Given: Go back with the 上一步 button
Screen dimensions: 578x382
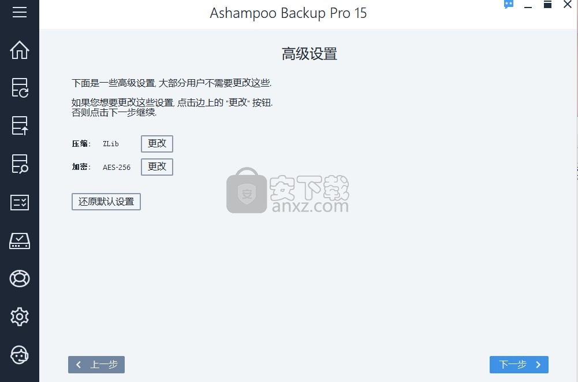Looking at the screenshot, I should [x=96, y=365].
